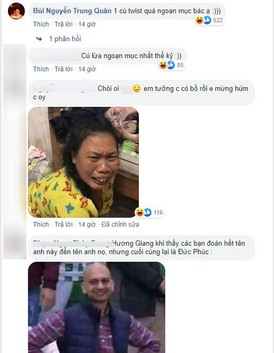
Task: Open the crying woman photo in comment
Action: 83,162
